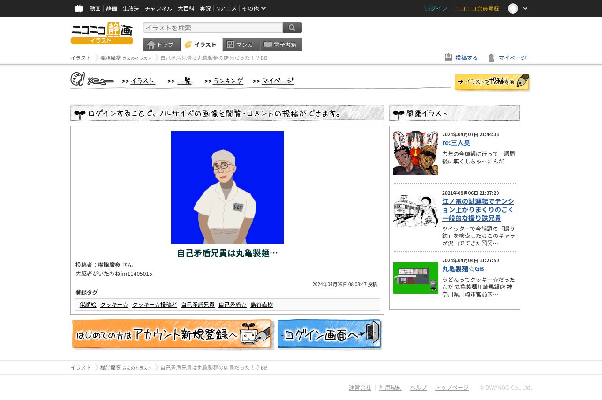
Task: Open 江ノ電の試運転 related illustration link
Action: point(478,209)
